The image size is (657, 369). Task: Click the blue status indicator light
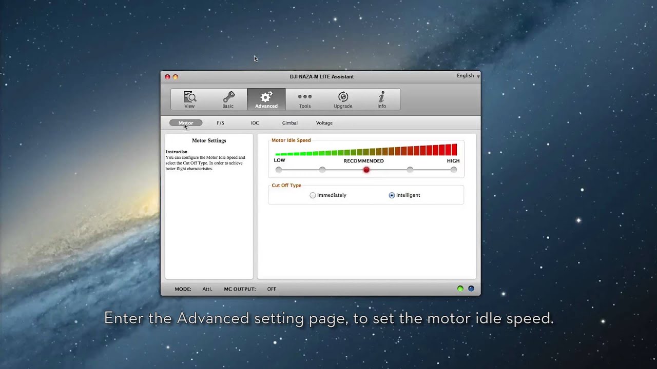click(x=471, y=289)
